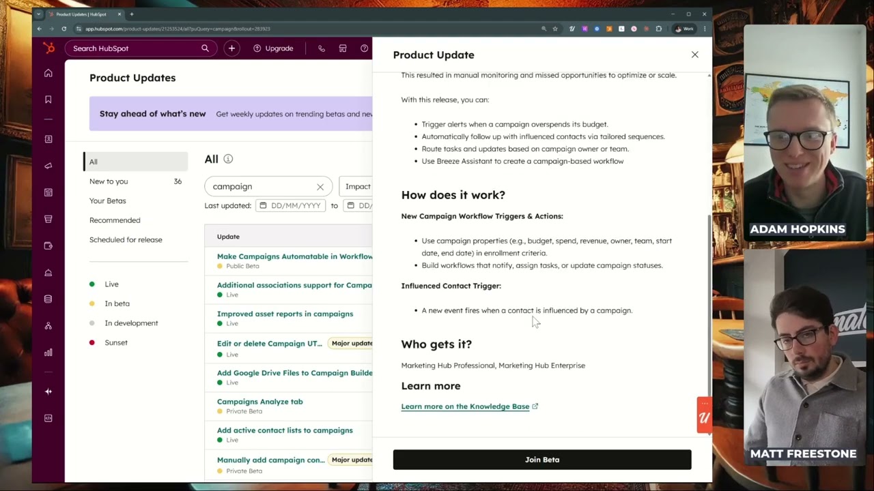Open the Work profile button in Chrome
This screenshot has height=491, width=874.
coord(684,29)
